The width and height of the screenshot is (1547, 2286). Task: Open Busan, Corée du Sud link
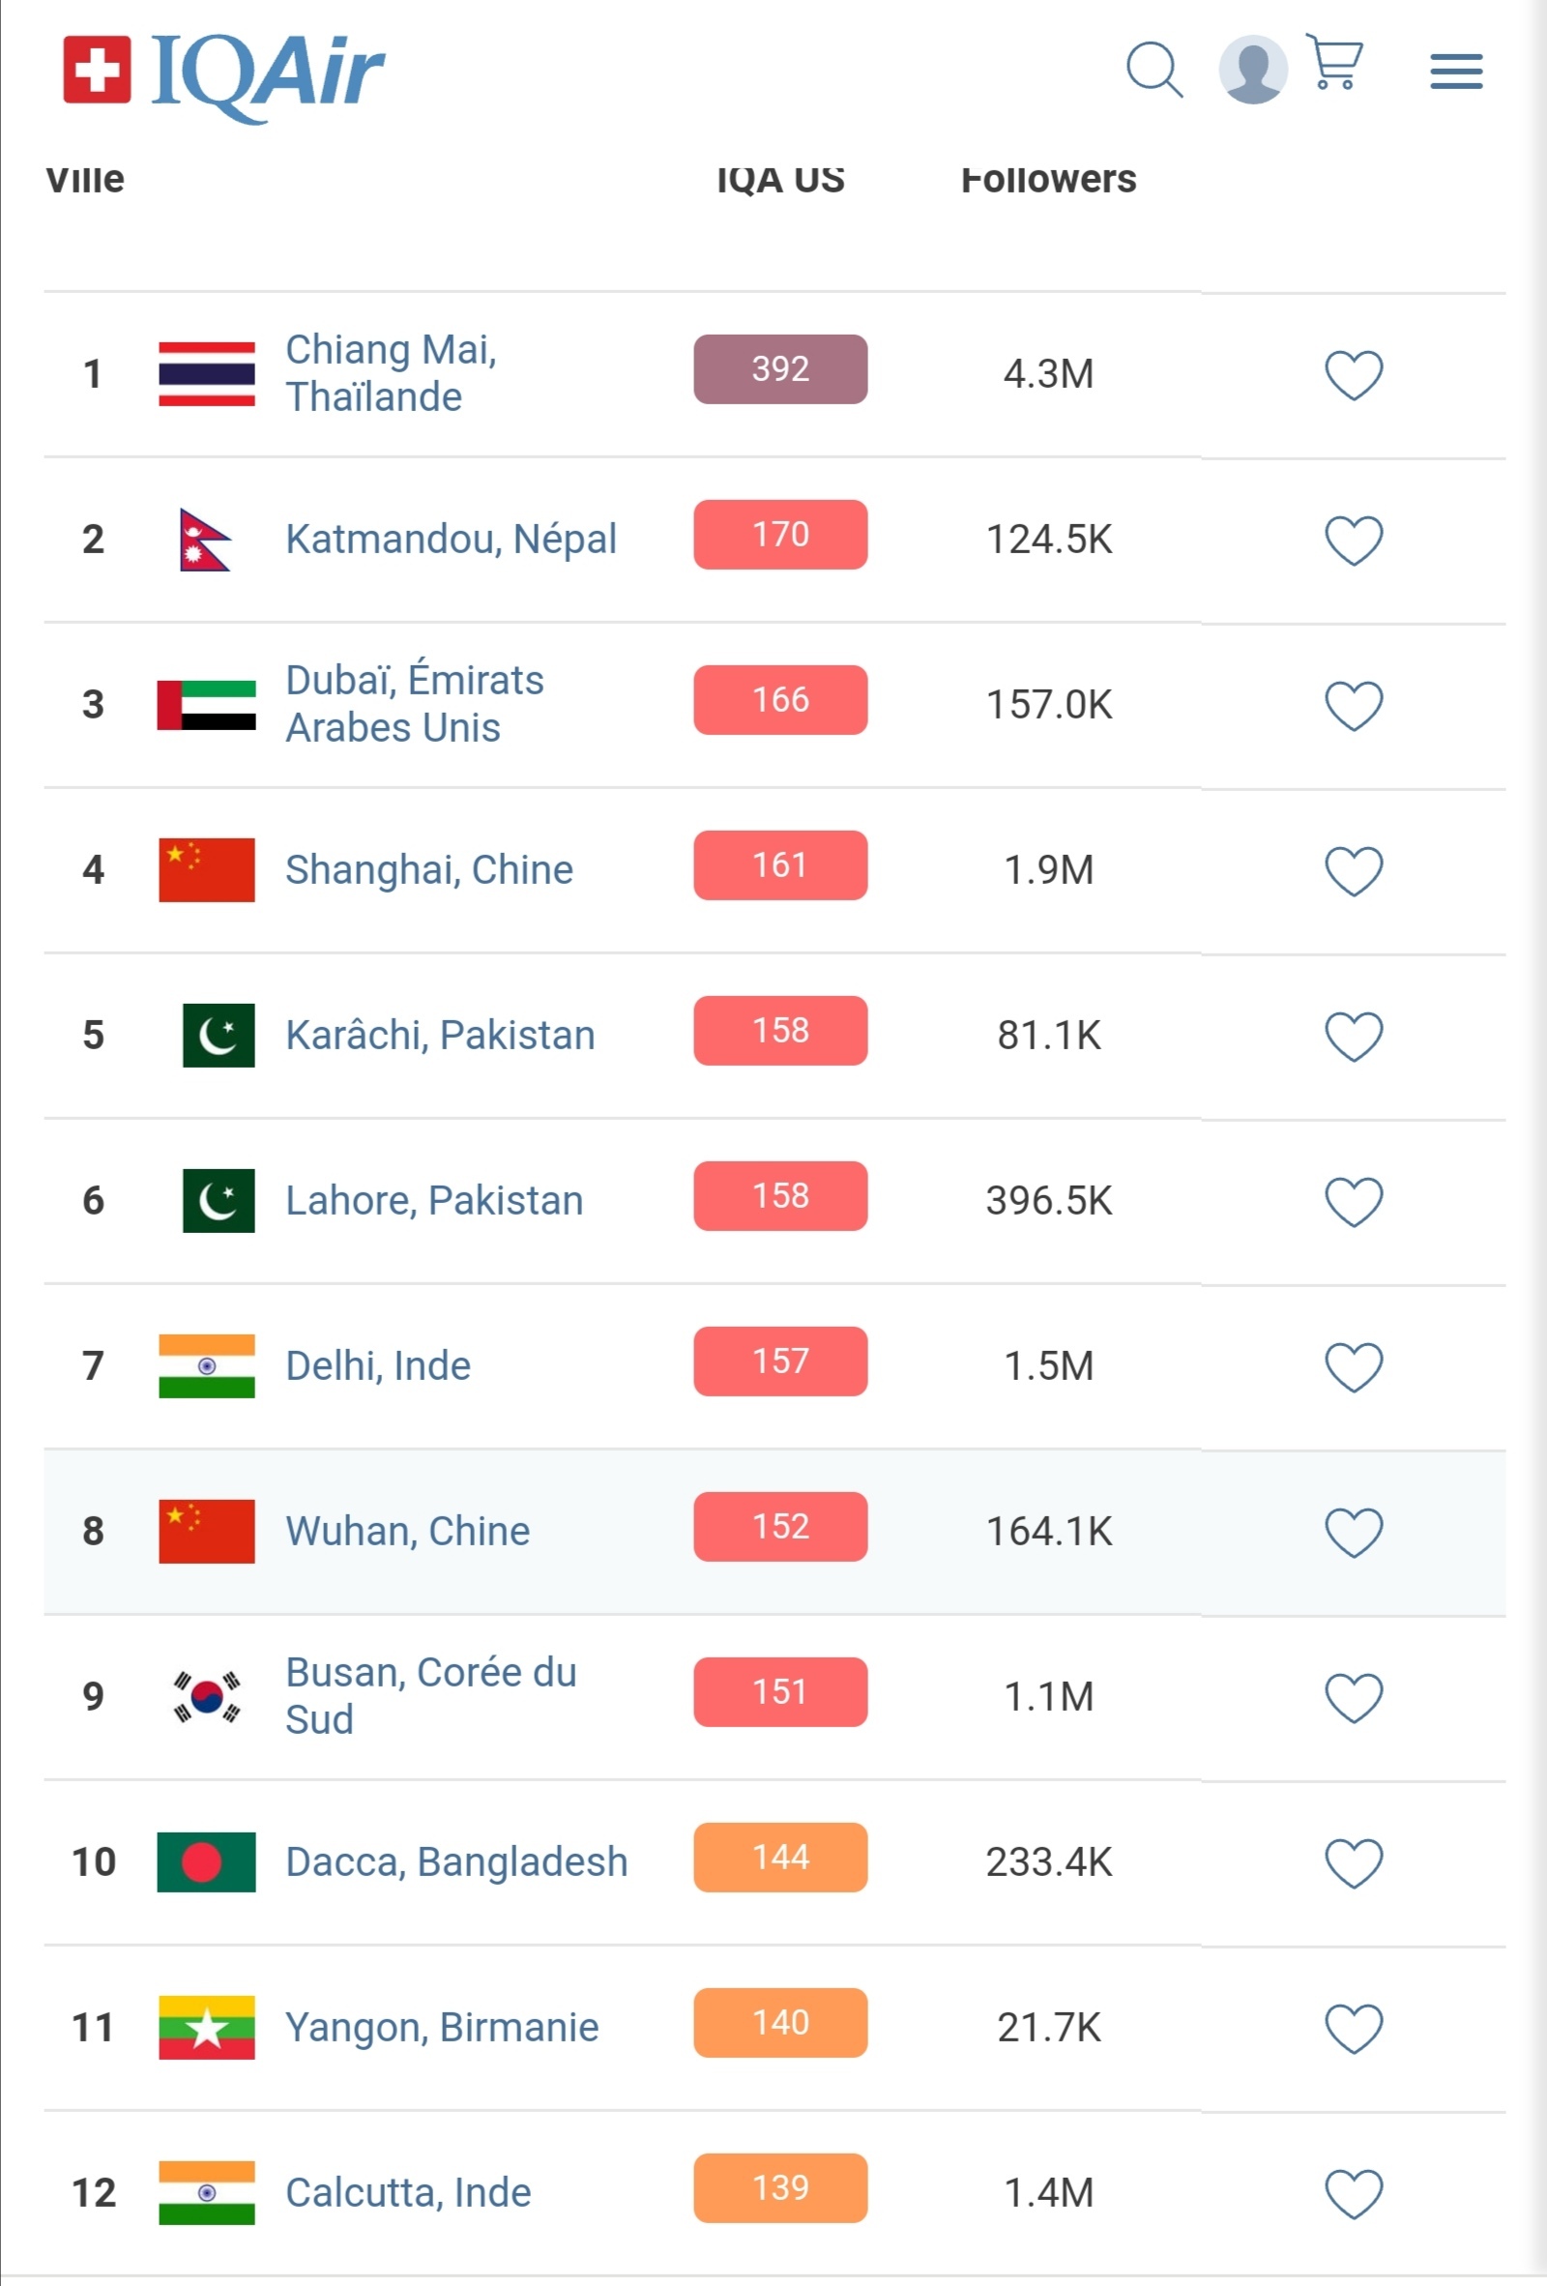point(430,1696)
